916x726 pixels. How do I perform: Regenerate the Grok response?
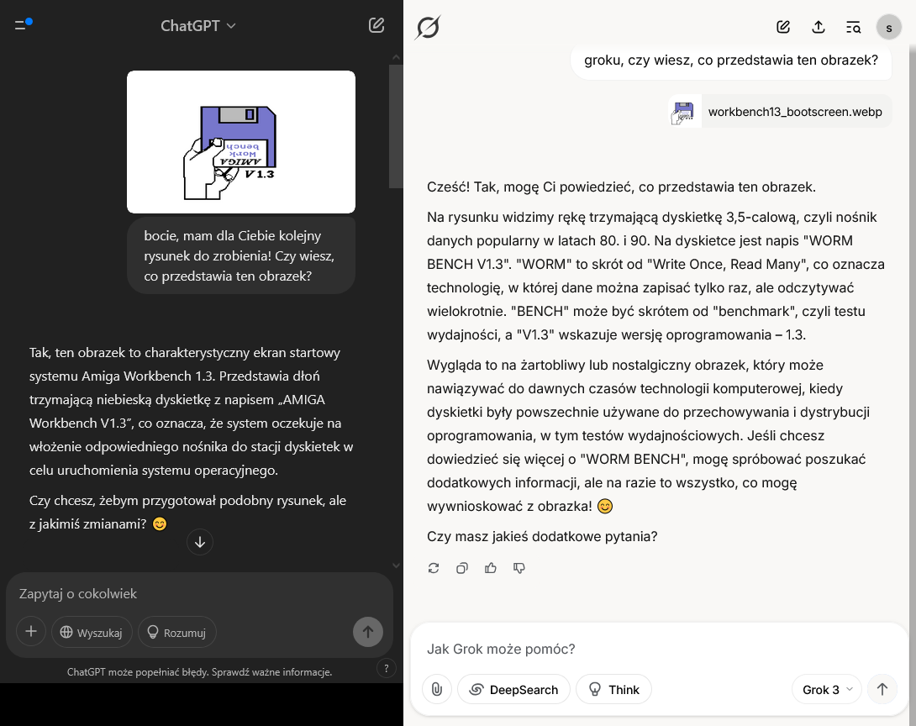[434, 568]
